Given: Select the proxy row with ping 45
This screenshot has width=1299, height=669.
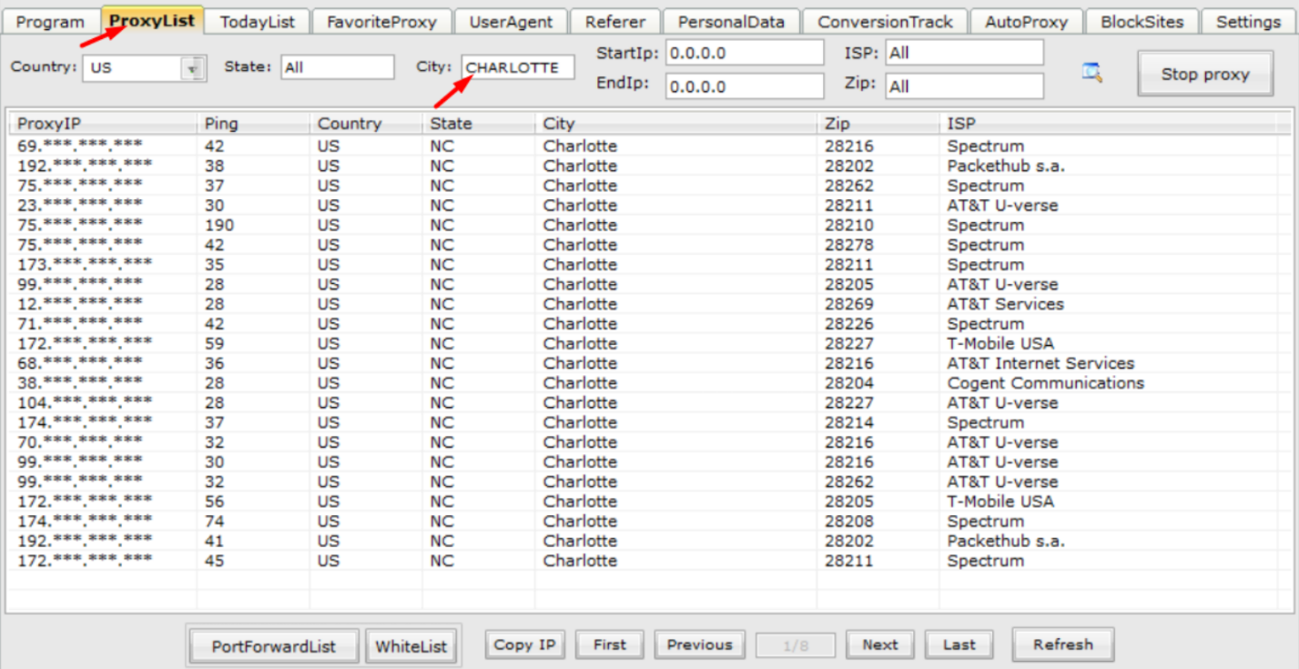Looking at the screenshot, I should 649,561.
